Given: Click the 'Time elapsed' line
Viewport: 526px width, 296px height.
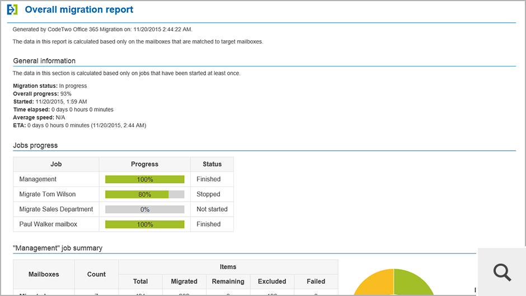Looking at the screenshot, I should pyautogui.click(x=63, y=109).
